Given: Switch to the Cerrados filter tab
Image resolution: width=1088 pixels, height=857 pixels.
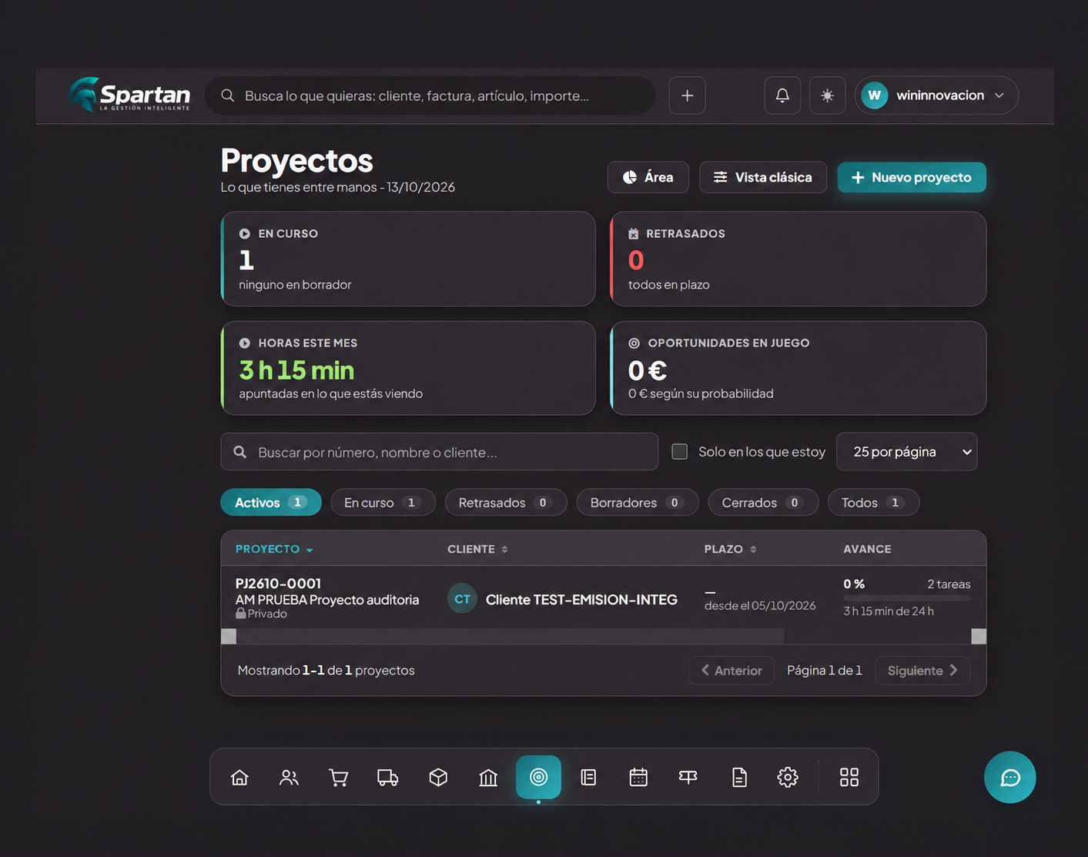Looking at the screenshot, I should (763, 502).
